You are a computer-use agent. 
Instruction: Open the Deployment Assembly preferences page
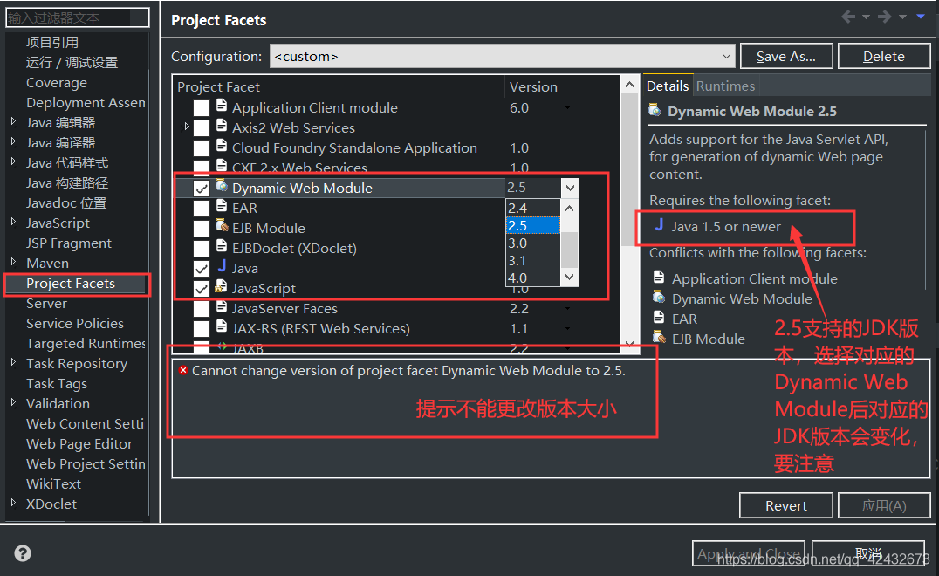click(86, 102)
